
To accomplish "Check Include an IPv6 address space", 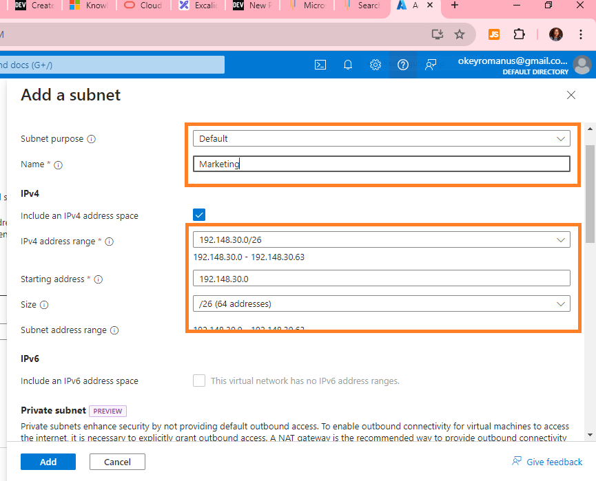I will [199, 381].
